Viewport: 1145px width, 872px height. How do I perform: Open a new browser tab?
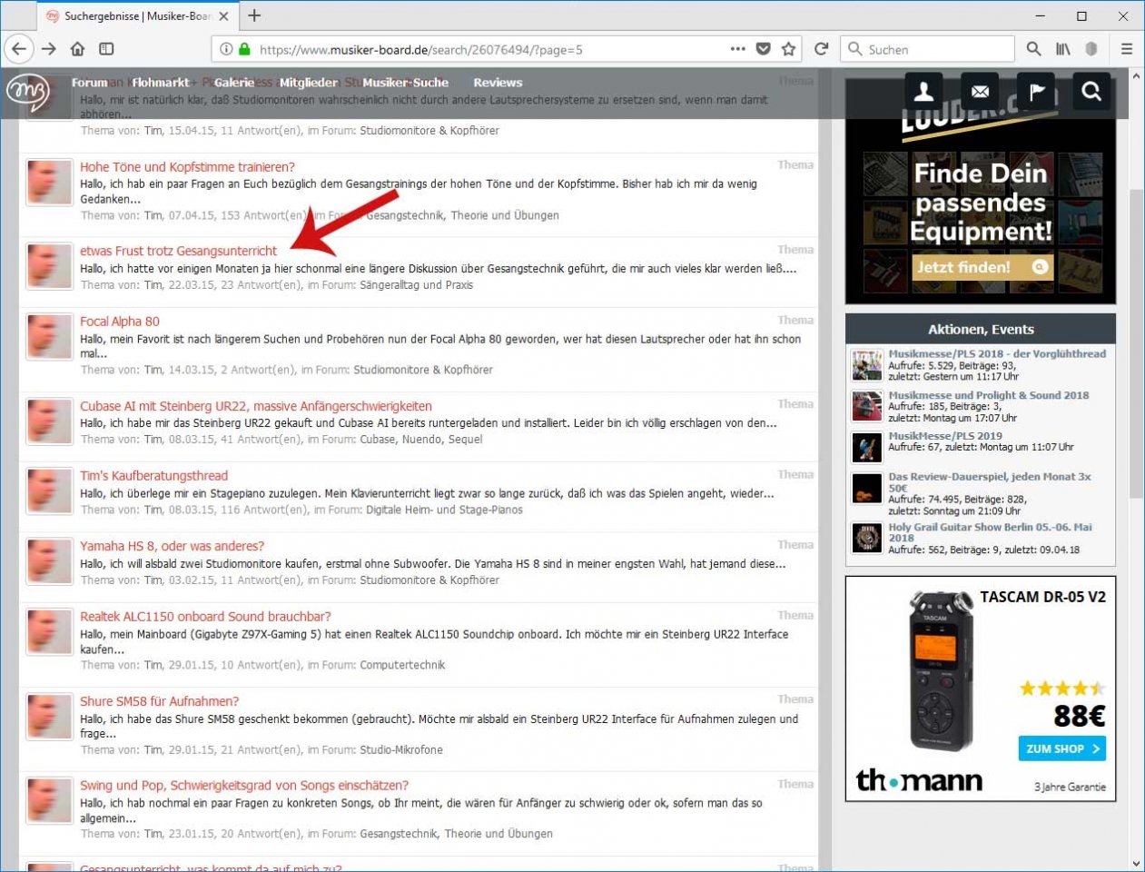(254, 15)
